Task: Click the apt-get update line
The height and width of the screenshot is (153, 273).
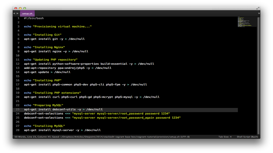Action: (47, 72)
